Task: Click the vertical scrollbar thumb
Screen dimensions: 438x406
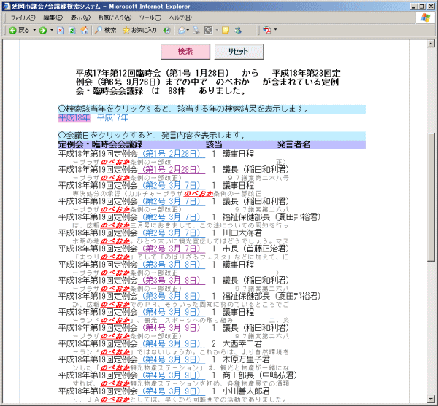Action: tap(431, 198)
